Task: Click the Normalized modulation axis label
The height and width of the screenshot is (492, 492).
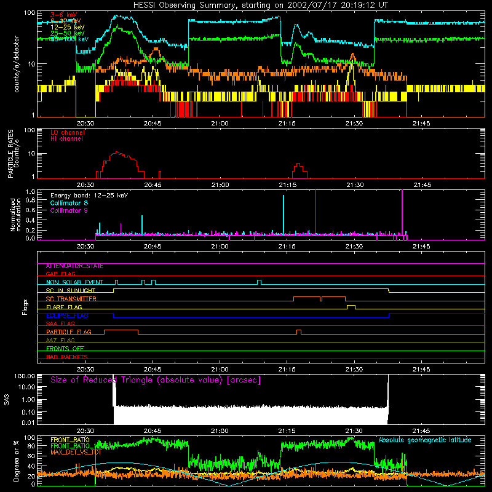Action: pos(16,215)
